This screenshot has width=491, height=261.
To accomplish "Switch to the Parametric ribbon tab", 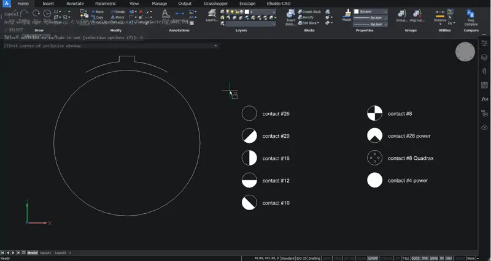I will pos(106,4).
